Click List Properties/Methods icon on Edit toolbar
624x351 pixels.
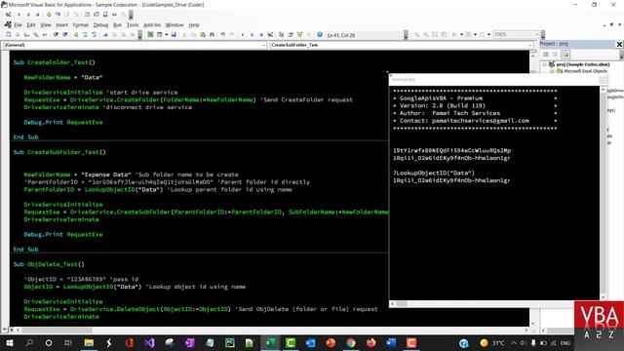point(8,35)
